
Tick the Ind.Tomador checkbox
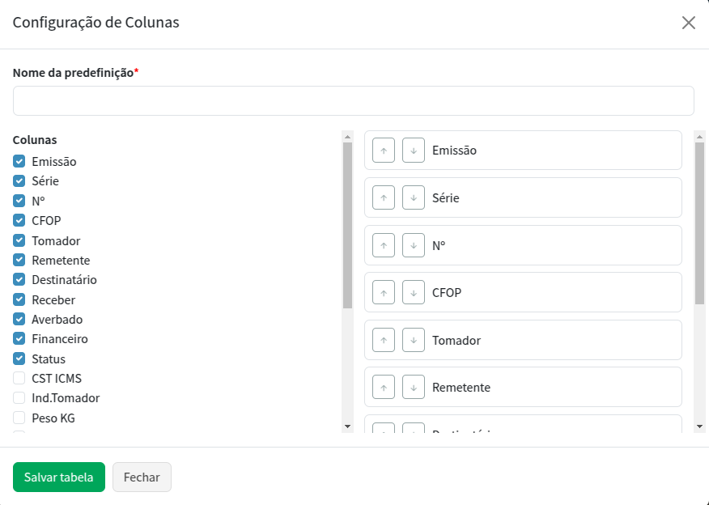click(19, 398)
